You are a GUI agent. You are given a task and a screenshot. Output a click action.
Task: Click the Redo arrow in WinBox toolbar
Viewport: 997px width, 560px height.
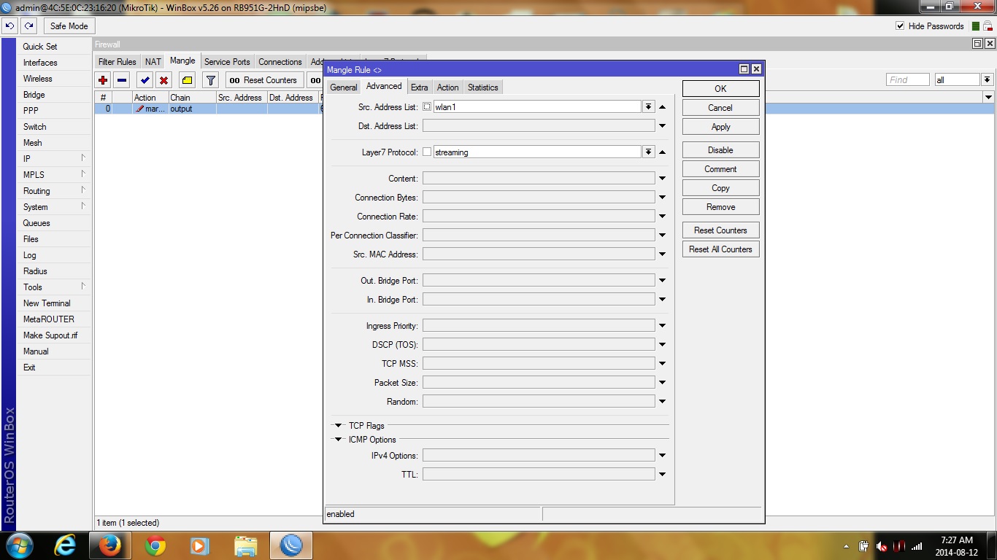coord(28,26)
